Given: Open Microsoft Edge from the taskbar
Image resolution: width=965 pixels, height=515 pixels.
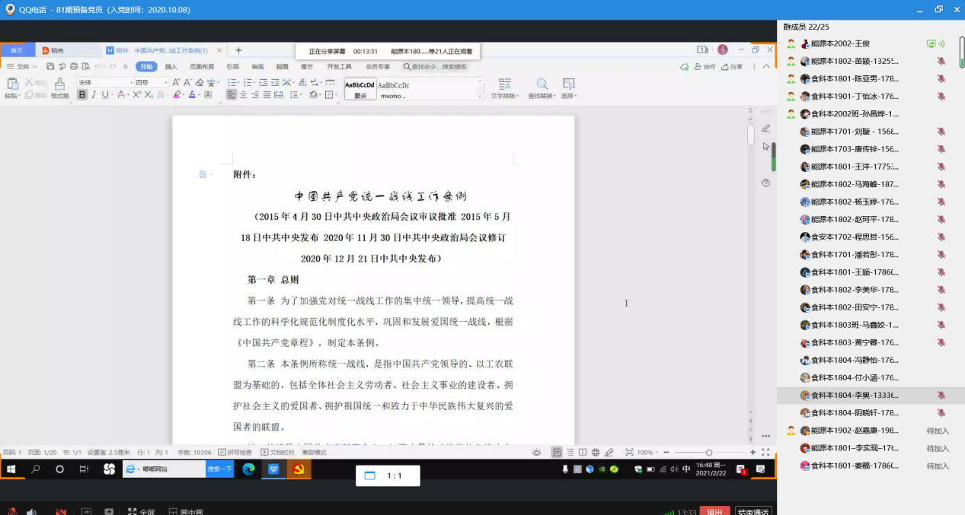Looking at the screenshot, I should (x=248, y=469).
